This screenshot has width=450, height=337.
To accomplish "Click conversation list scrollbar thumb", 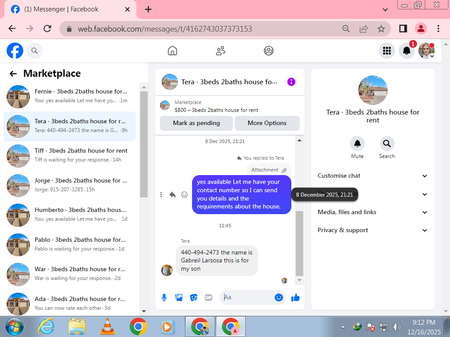I will 144,144.
